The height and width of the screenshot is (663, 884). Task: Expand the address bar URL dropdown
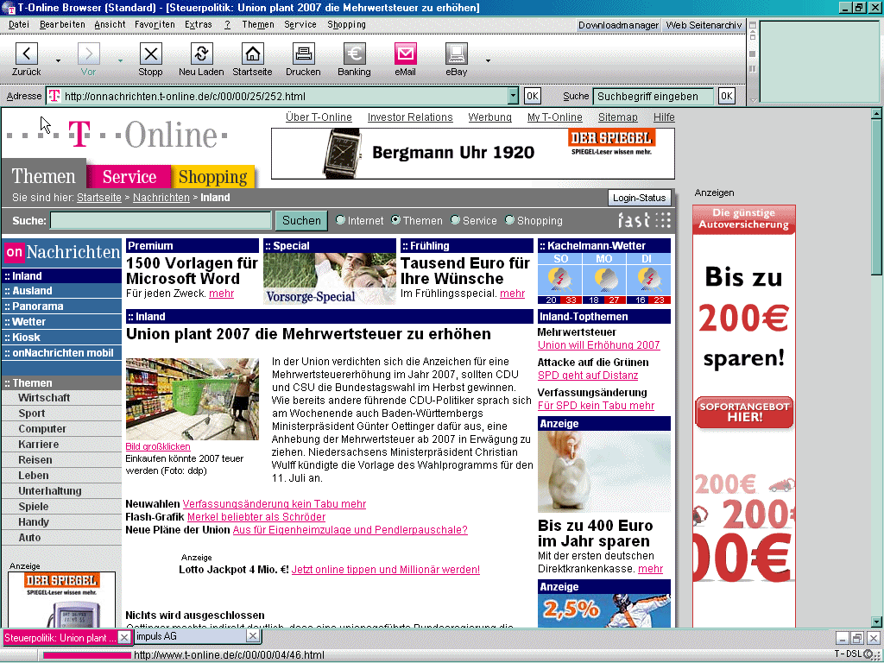click(x=513, y=96)
